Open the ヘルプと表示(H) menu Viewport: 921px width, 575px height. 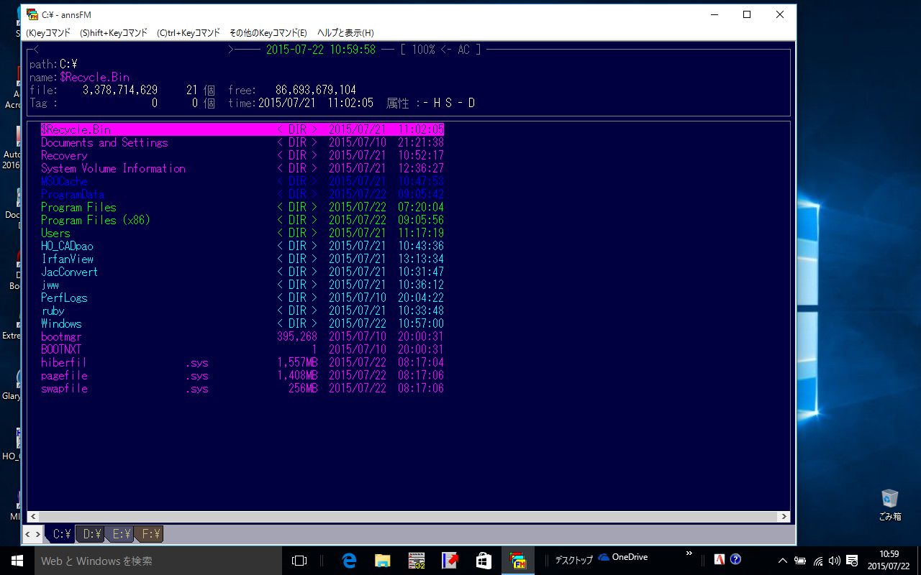point(345,33)
